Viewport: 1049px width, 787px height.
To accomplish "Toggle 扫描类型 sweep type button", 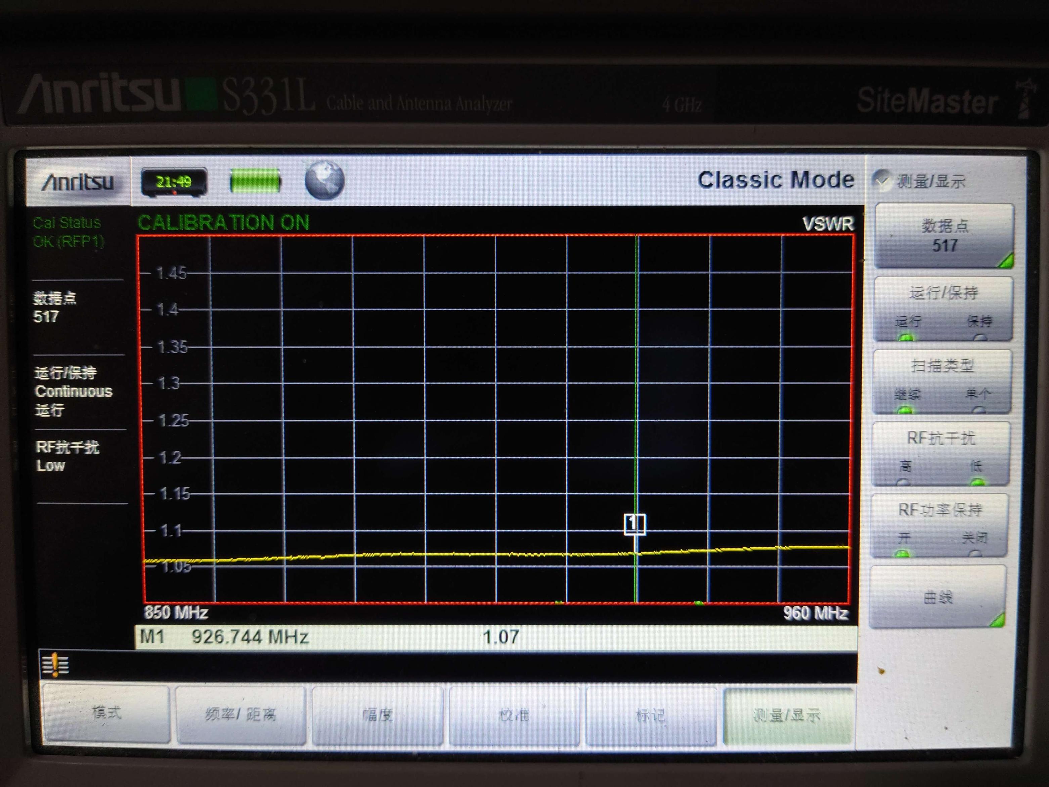I will (x=942, y=381).
